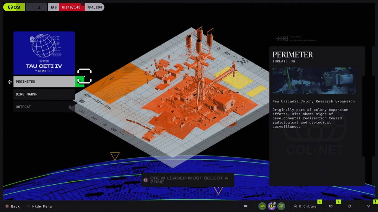Click the lock icon on Outpost
The width and height of the screenshot is (378, 212).
[70, 107]
